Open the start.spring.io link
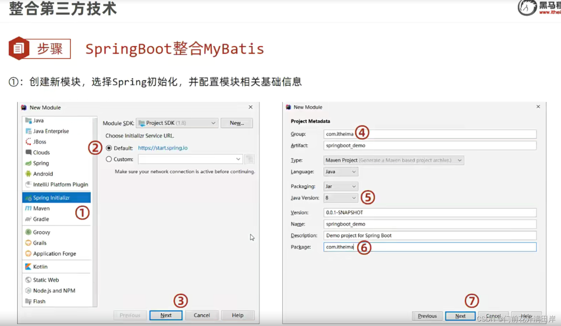Screen dimensions: 561x326 163,148
